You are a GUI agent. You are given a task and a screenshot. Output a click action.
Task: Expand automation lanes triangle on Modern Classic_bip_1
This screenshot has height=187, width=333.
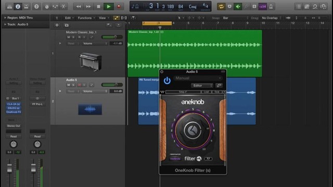click(x=60, y=43)
